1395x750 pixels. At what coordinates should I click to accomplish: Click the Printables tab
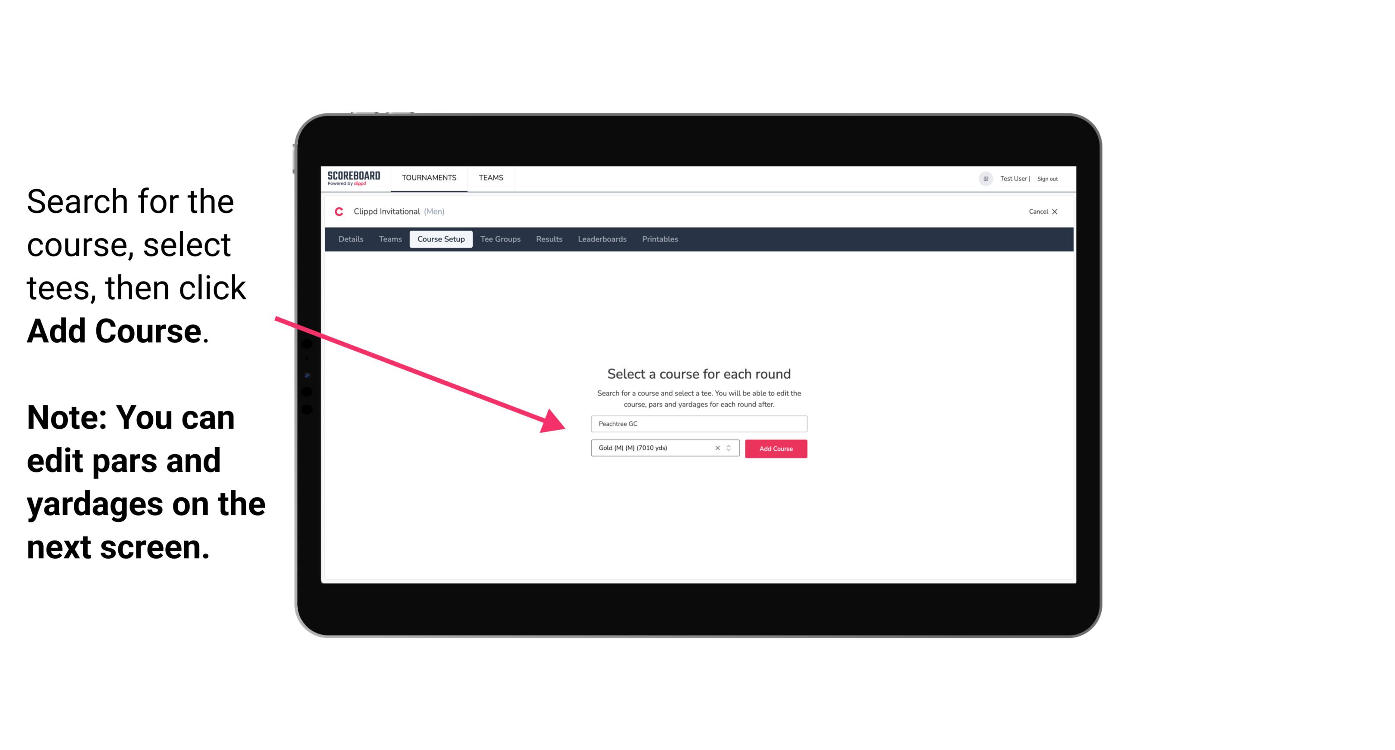pos(660,239)
